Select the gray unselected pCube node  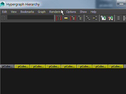[x=7, y=66]
